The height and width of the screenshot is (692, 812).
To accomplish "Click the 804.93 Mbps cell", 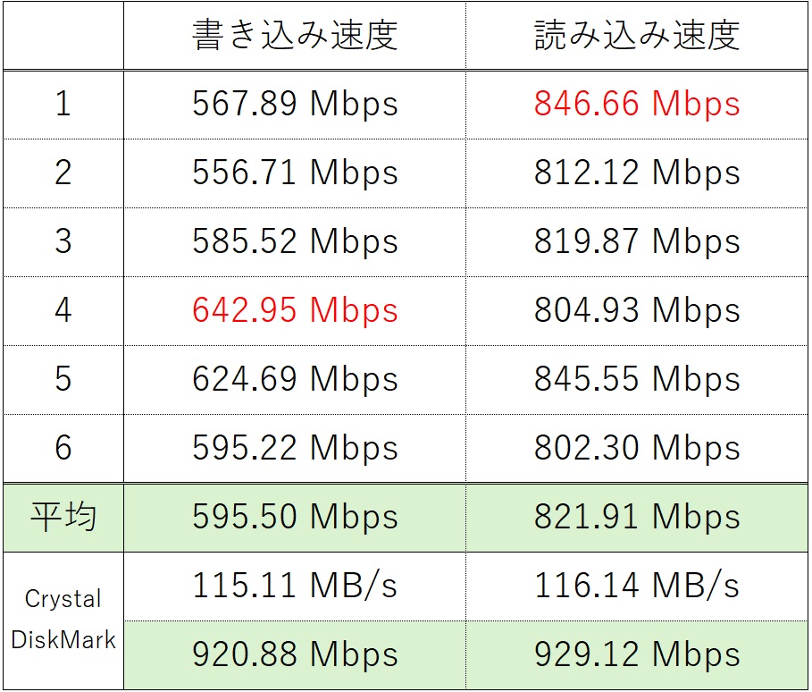I will pos(637,310).
